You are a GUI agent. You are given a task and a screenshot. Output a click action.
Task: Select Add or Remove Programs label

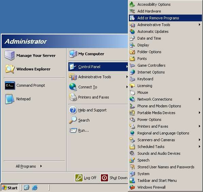(158, 18)
